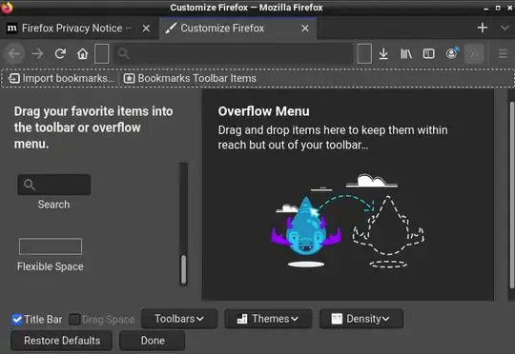
Task: Toggle the Title Bar checkbox
Action: click(17, 319)
